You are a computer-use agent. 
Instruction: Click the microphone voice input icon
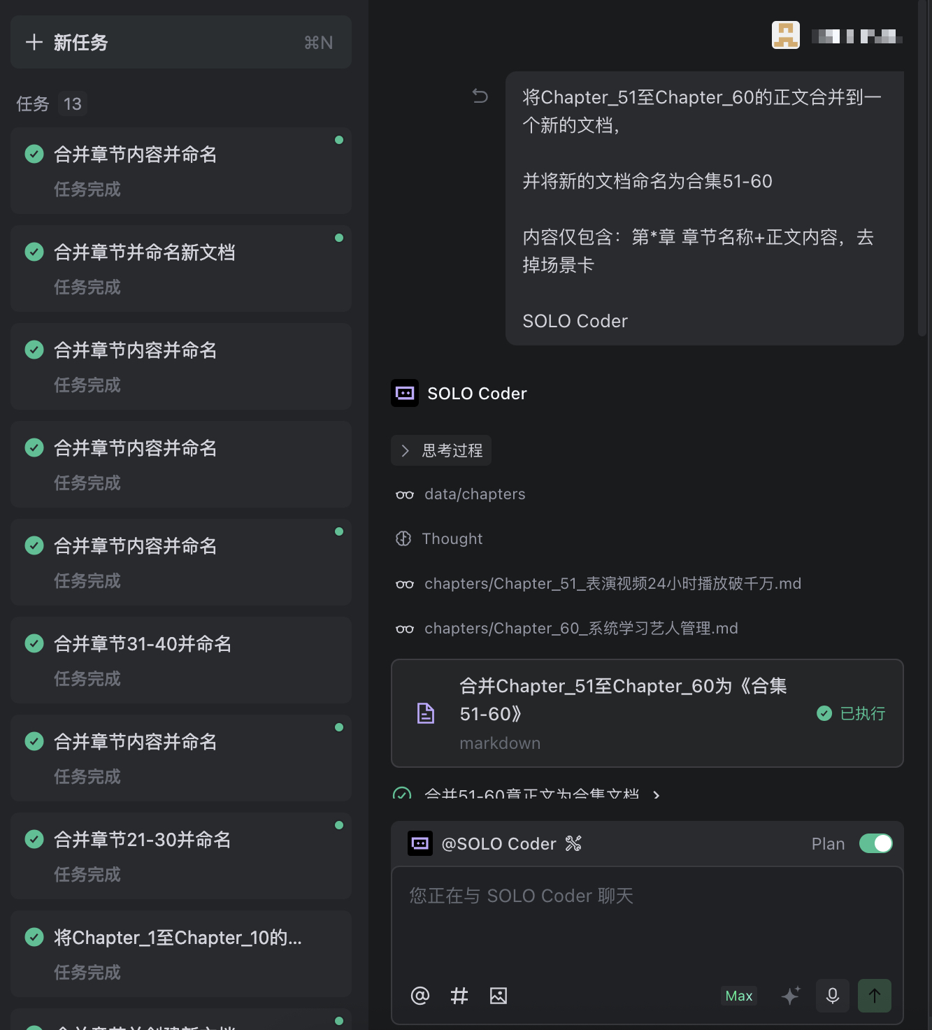point(832,996)
